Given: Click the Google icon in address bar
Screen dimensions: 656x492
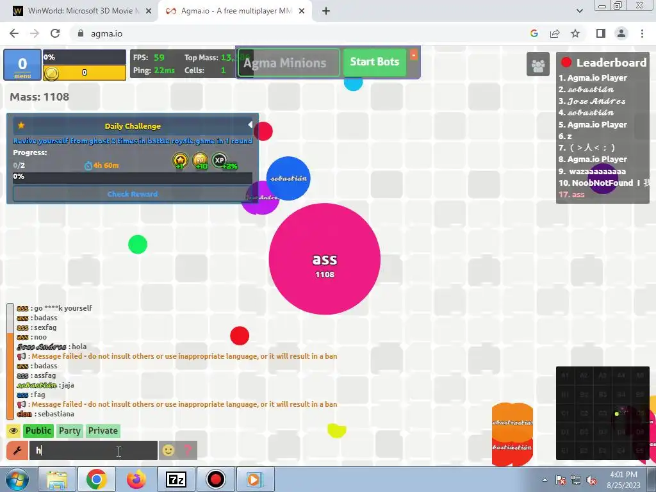Looking at the screenshot, I should (534, 33).
